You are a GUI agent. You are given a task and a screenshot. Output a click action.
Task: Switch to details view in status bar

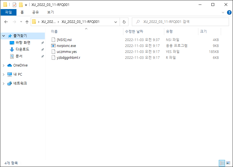pos(222,163)
